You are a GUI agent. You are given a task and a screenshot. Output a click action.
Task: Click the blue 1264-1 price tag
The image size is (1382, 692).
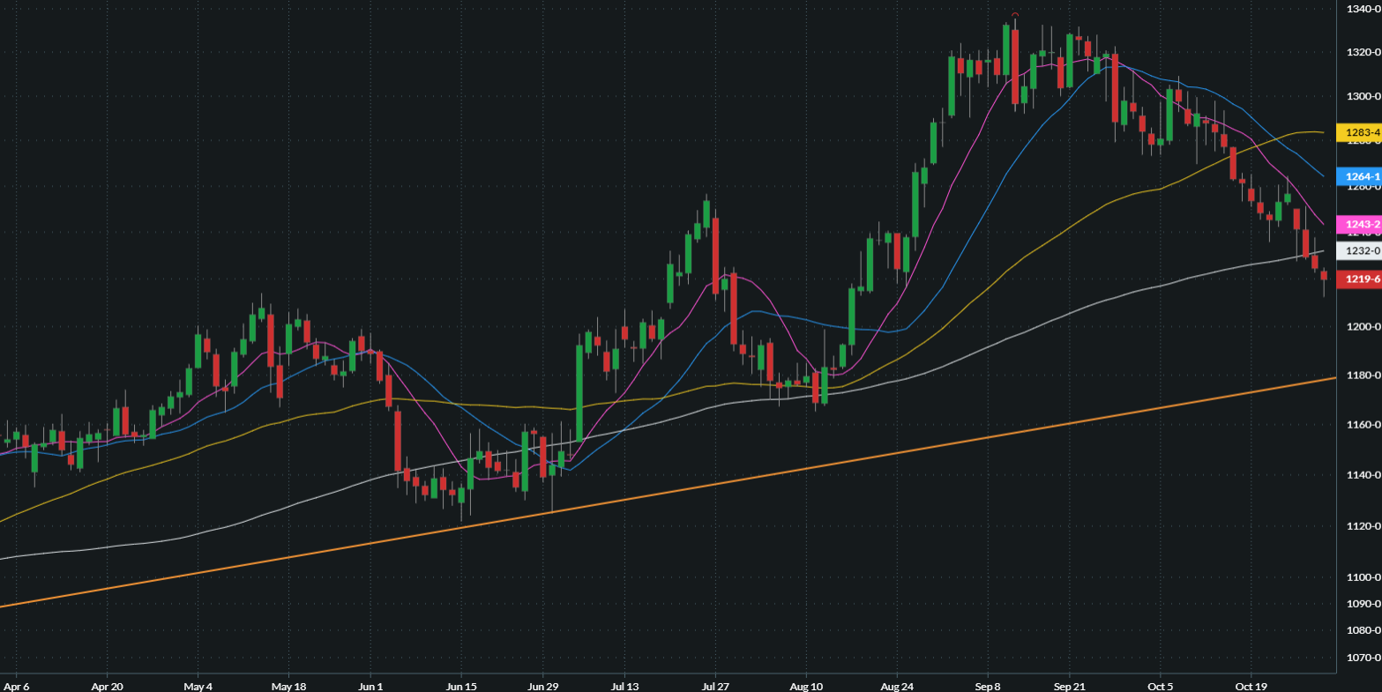point(1359,176)
